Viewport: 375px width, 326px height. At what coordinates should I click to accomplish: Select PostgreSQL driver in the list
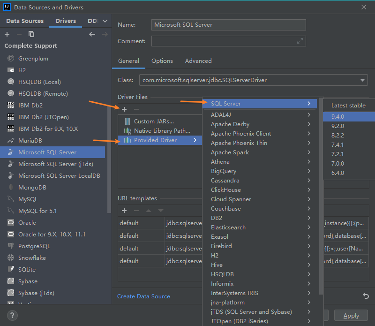pyautogui.click(x=34, y=246)
